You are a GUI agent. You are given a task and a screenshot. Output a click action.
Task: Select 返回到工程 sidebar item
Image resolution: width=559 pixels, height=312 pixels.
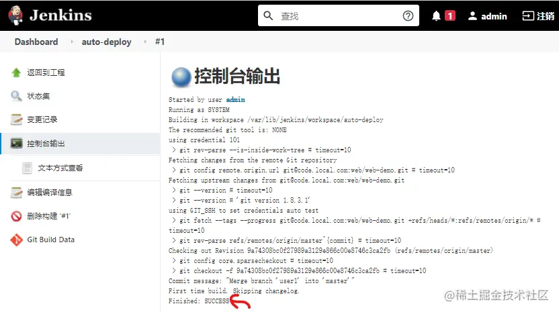pyautogui.click(x=46, y=72)
